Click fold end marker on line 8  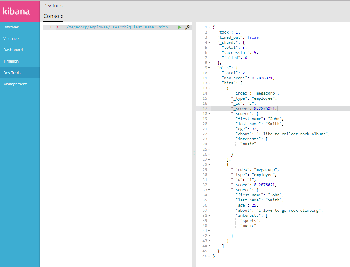(x=209, y=63)
